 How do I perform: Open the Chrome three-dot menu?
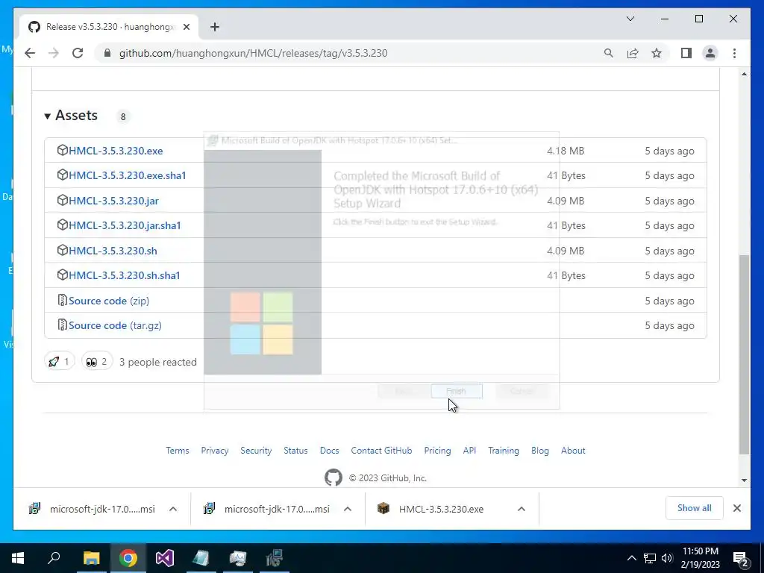[x=734, y=53]
